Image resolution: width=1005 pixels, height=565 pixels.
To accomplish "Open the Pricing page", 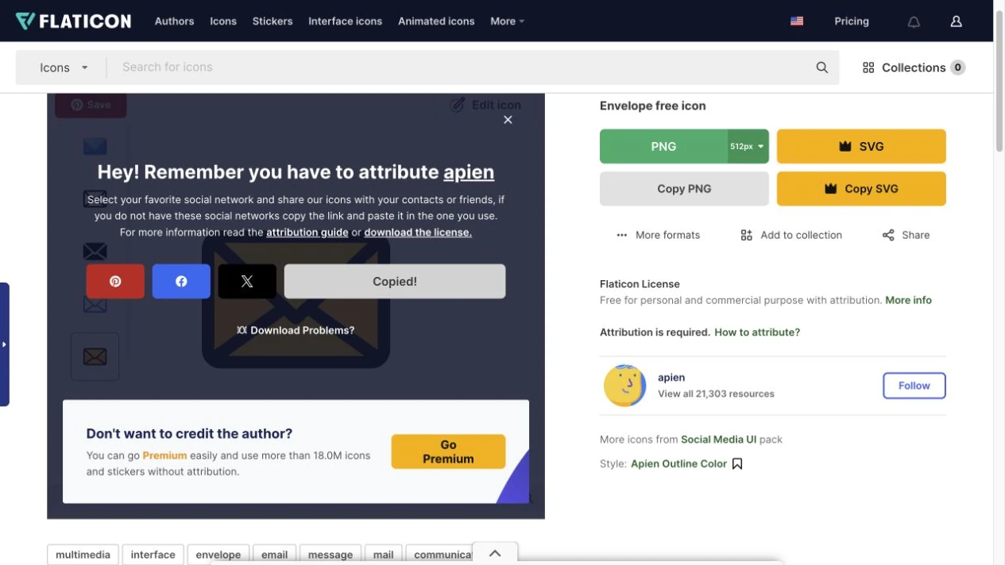I will pyautogui.click(x=852, y=21).
